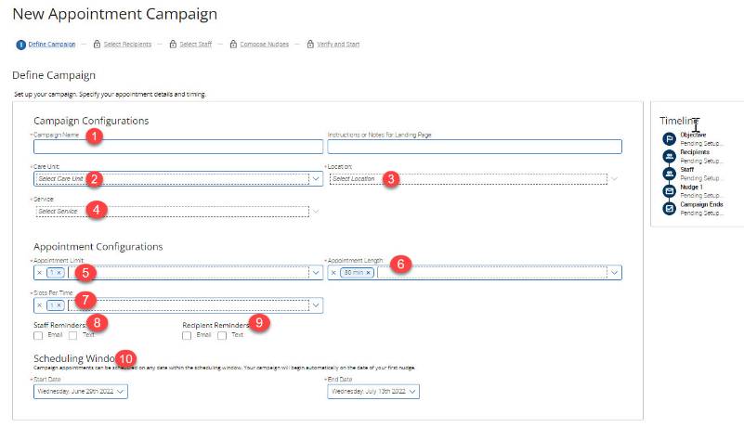Click the Define Campaign step link
The image size is (744, 427).
pyautogui.click(x=54, y=45)
